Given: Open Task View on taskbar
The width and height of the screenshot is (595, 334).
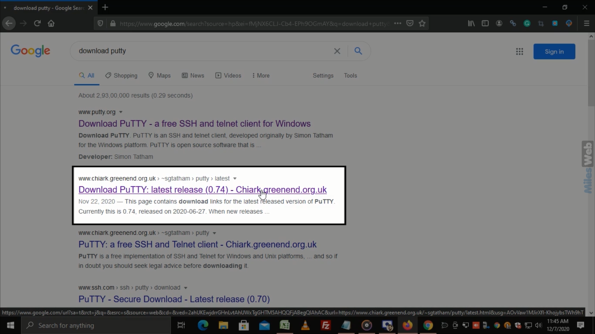Looking at the screenshot, I should tap(181, 325).
